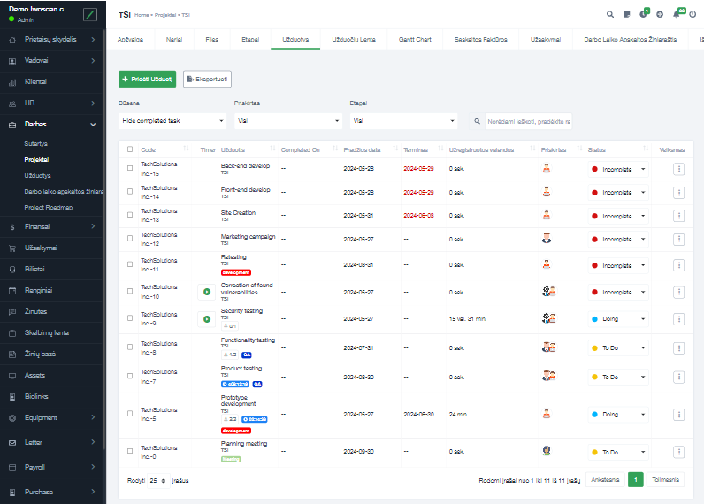Toggle the select-all checkbox in table header
The height and width of the screenshot is (504, 704).
pyautogui.click(x=130, y=149)
